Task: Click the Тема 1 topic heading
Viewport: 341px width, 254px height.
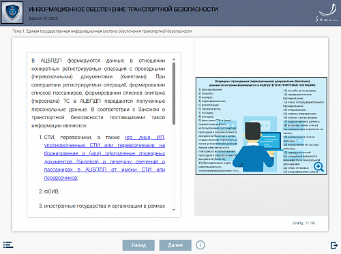Action: 102,31
